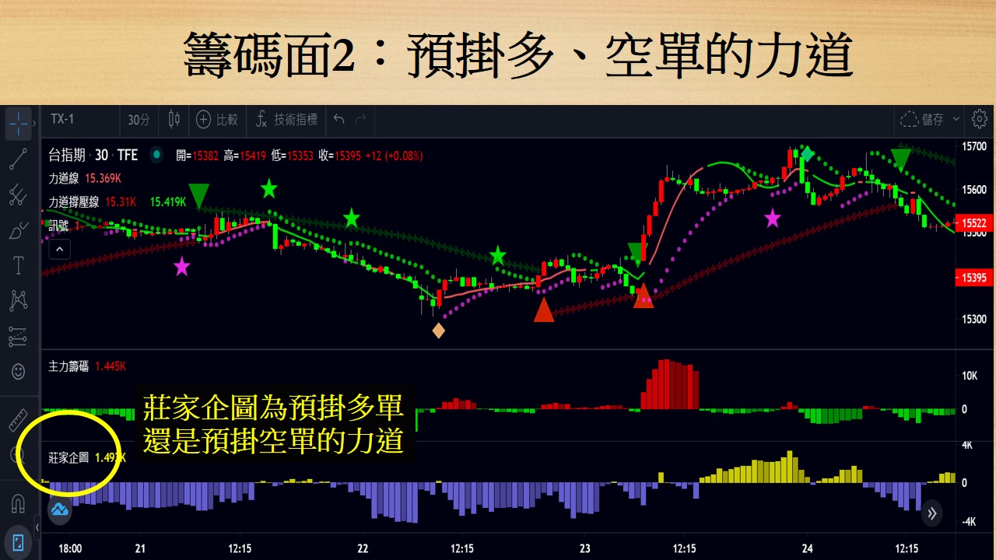Collapse the 訊號 legend with the up arrow
The image size is (996, 560).
pyautogui.click(x=59, y=249)
